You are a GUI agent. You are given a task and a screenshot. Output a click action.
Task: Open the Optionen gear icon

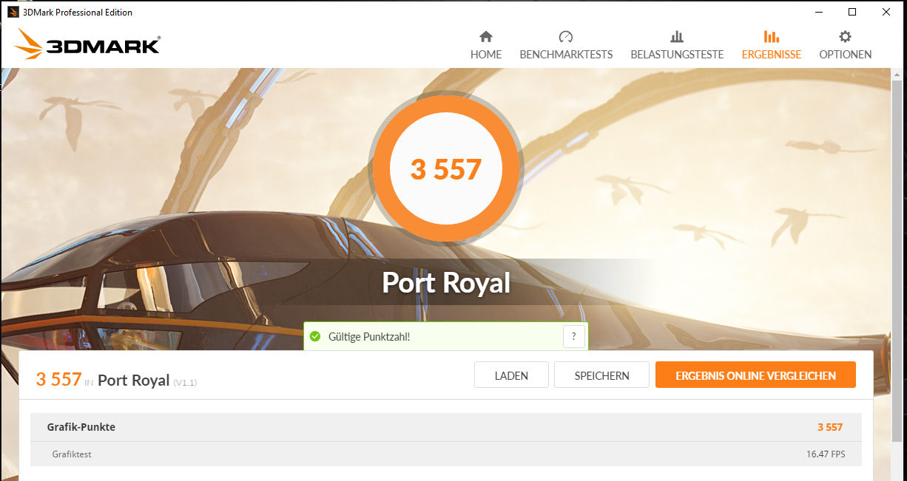coord(845,36)
